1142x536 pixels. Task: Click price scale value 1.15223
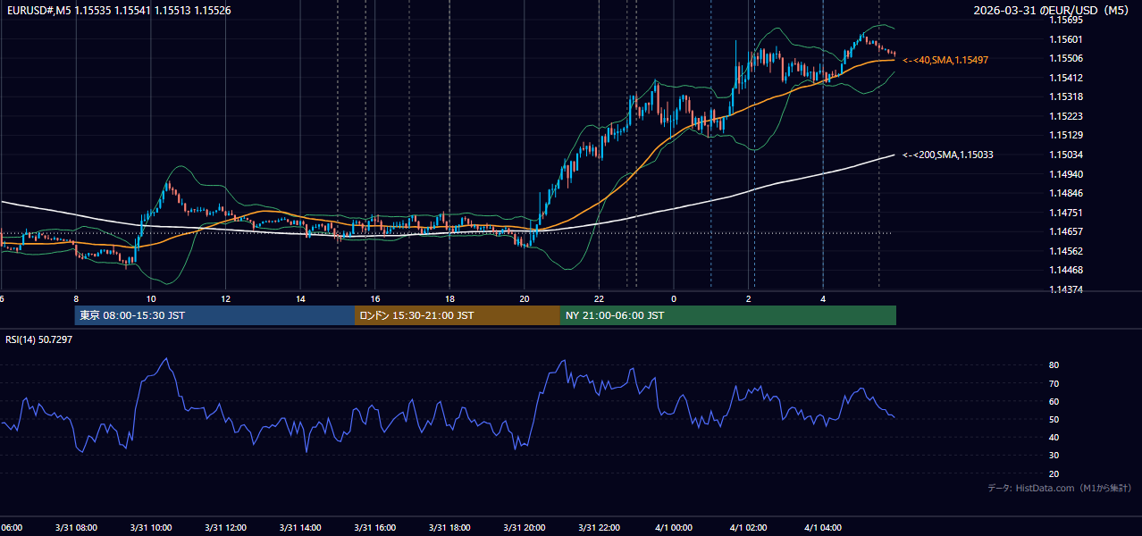pyautogui.click(x=1065, y=116)
